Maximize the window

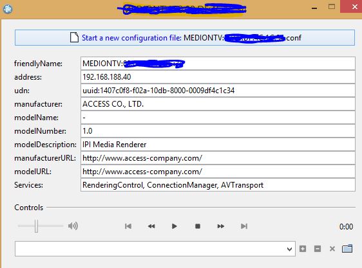[x=332, y=6]
